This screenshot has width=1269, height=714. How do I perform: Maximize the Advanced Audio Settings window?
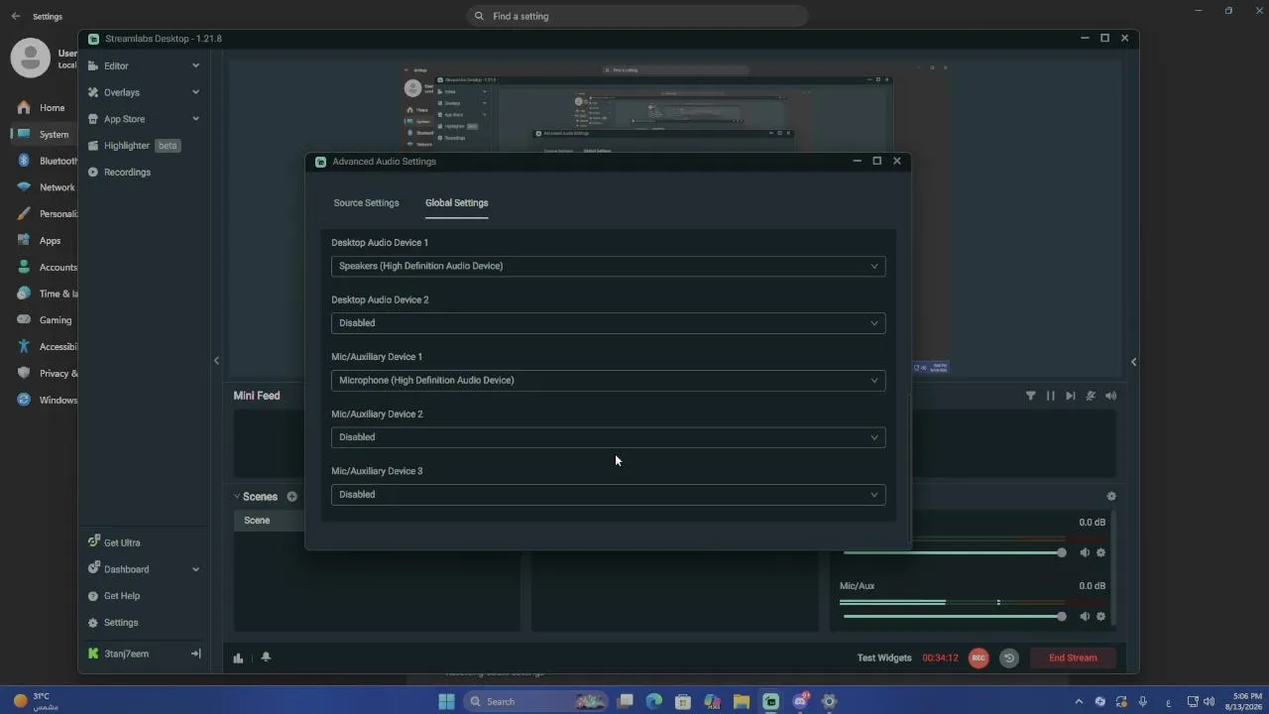coord(876,161)
